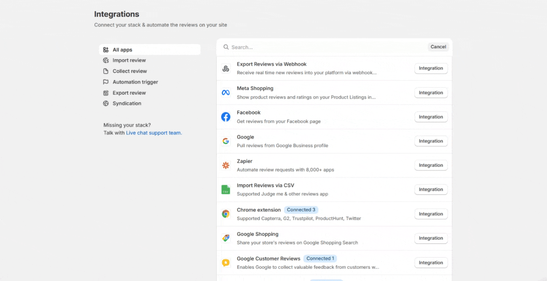Click Integration button for Zapier
This screenshot has width=547, height=281.
point(431,165)
